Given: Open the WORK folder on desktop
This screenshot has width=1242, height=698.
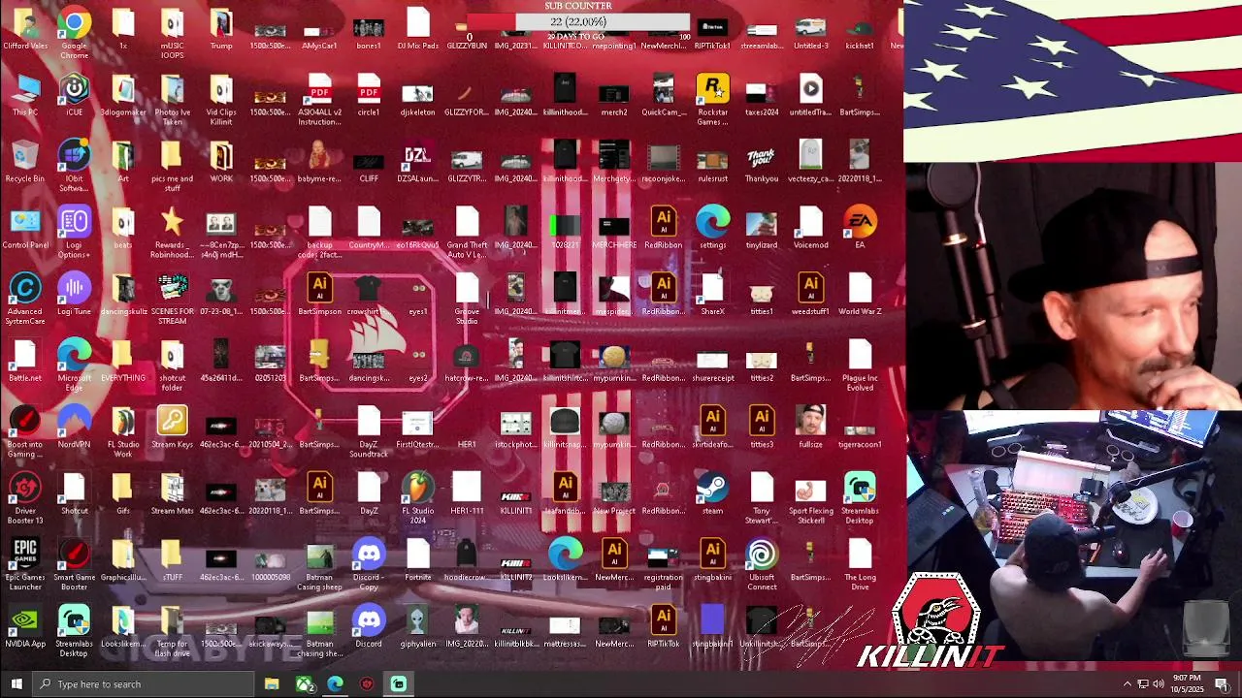Looking at the screenshot, I should 221,163.
